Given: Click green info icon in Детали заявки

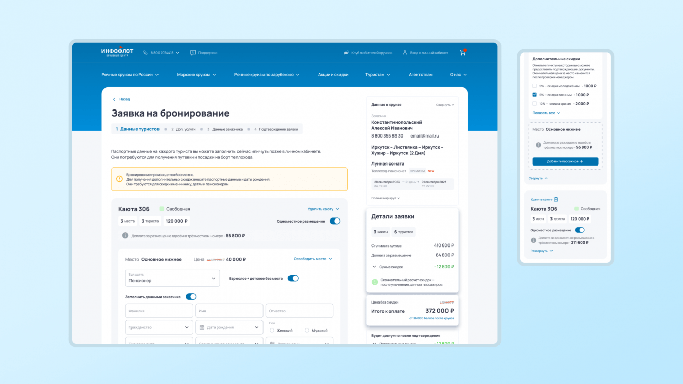Looking at the screenshot, I should pyautogui.click(x=375, y=282).
